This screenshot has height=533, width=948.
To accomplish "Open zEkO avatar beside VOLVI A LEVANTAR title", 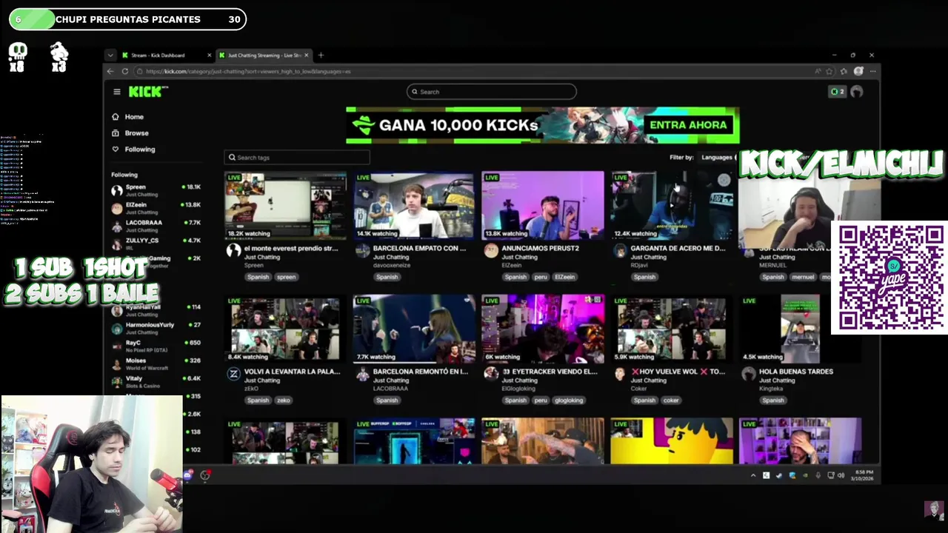I will point(233,374).
